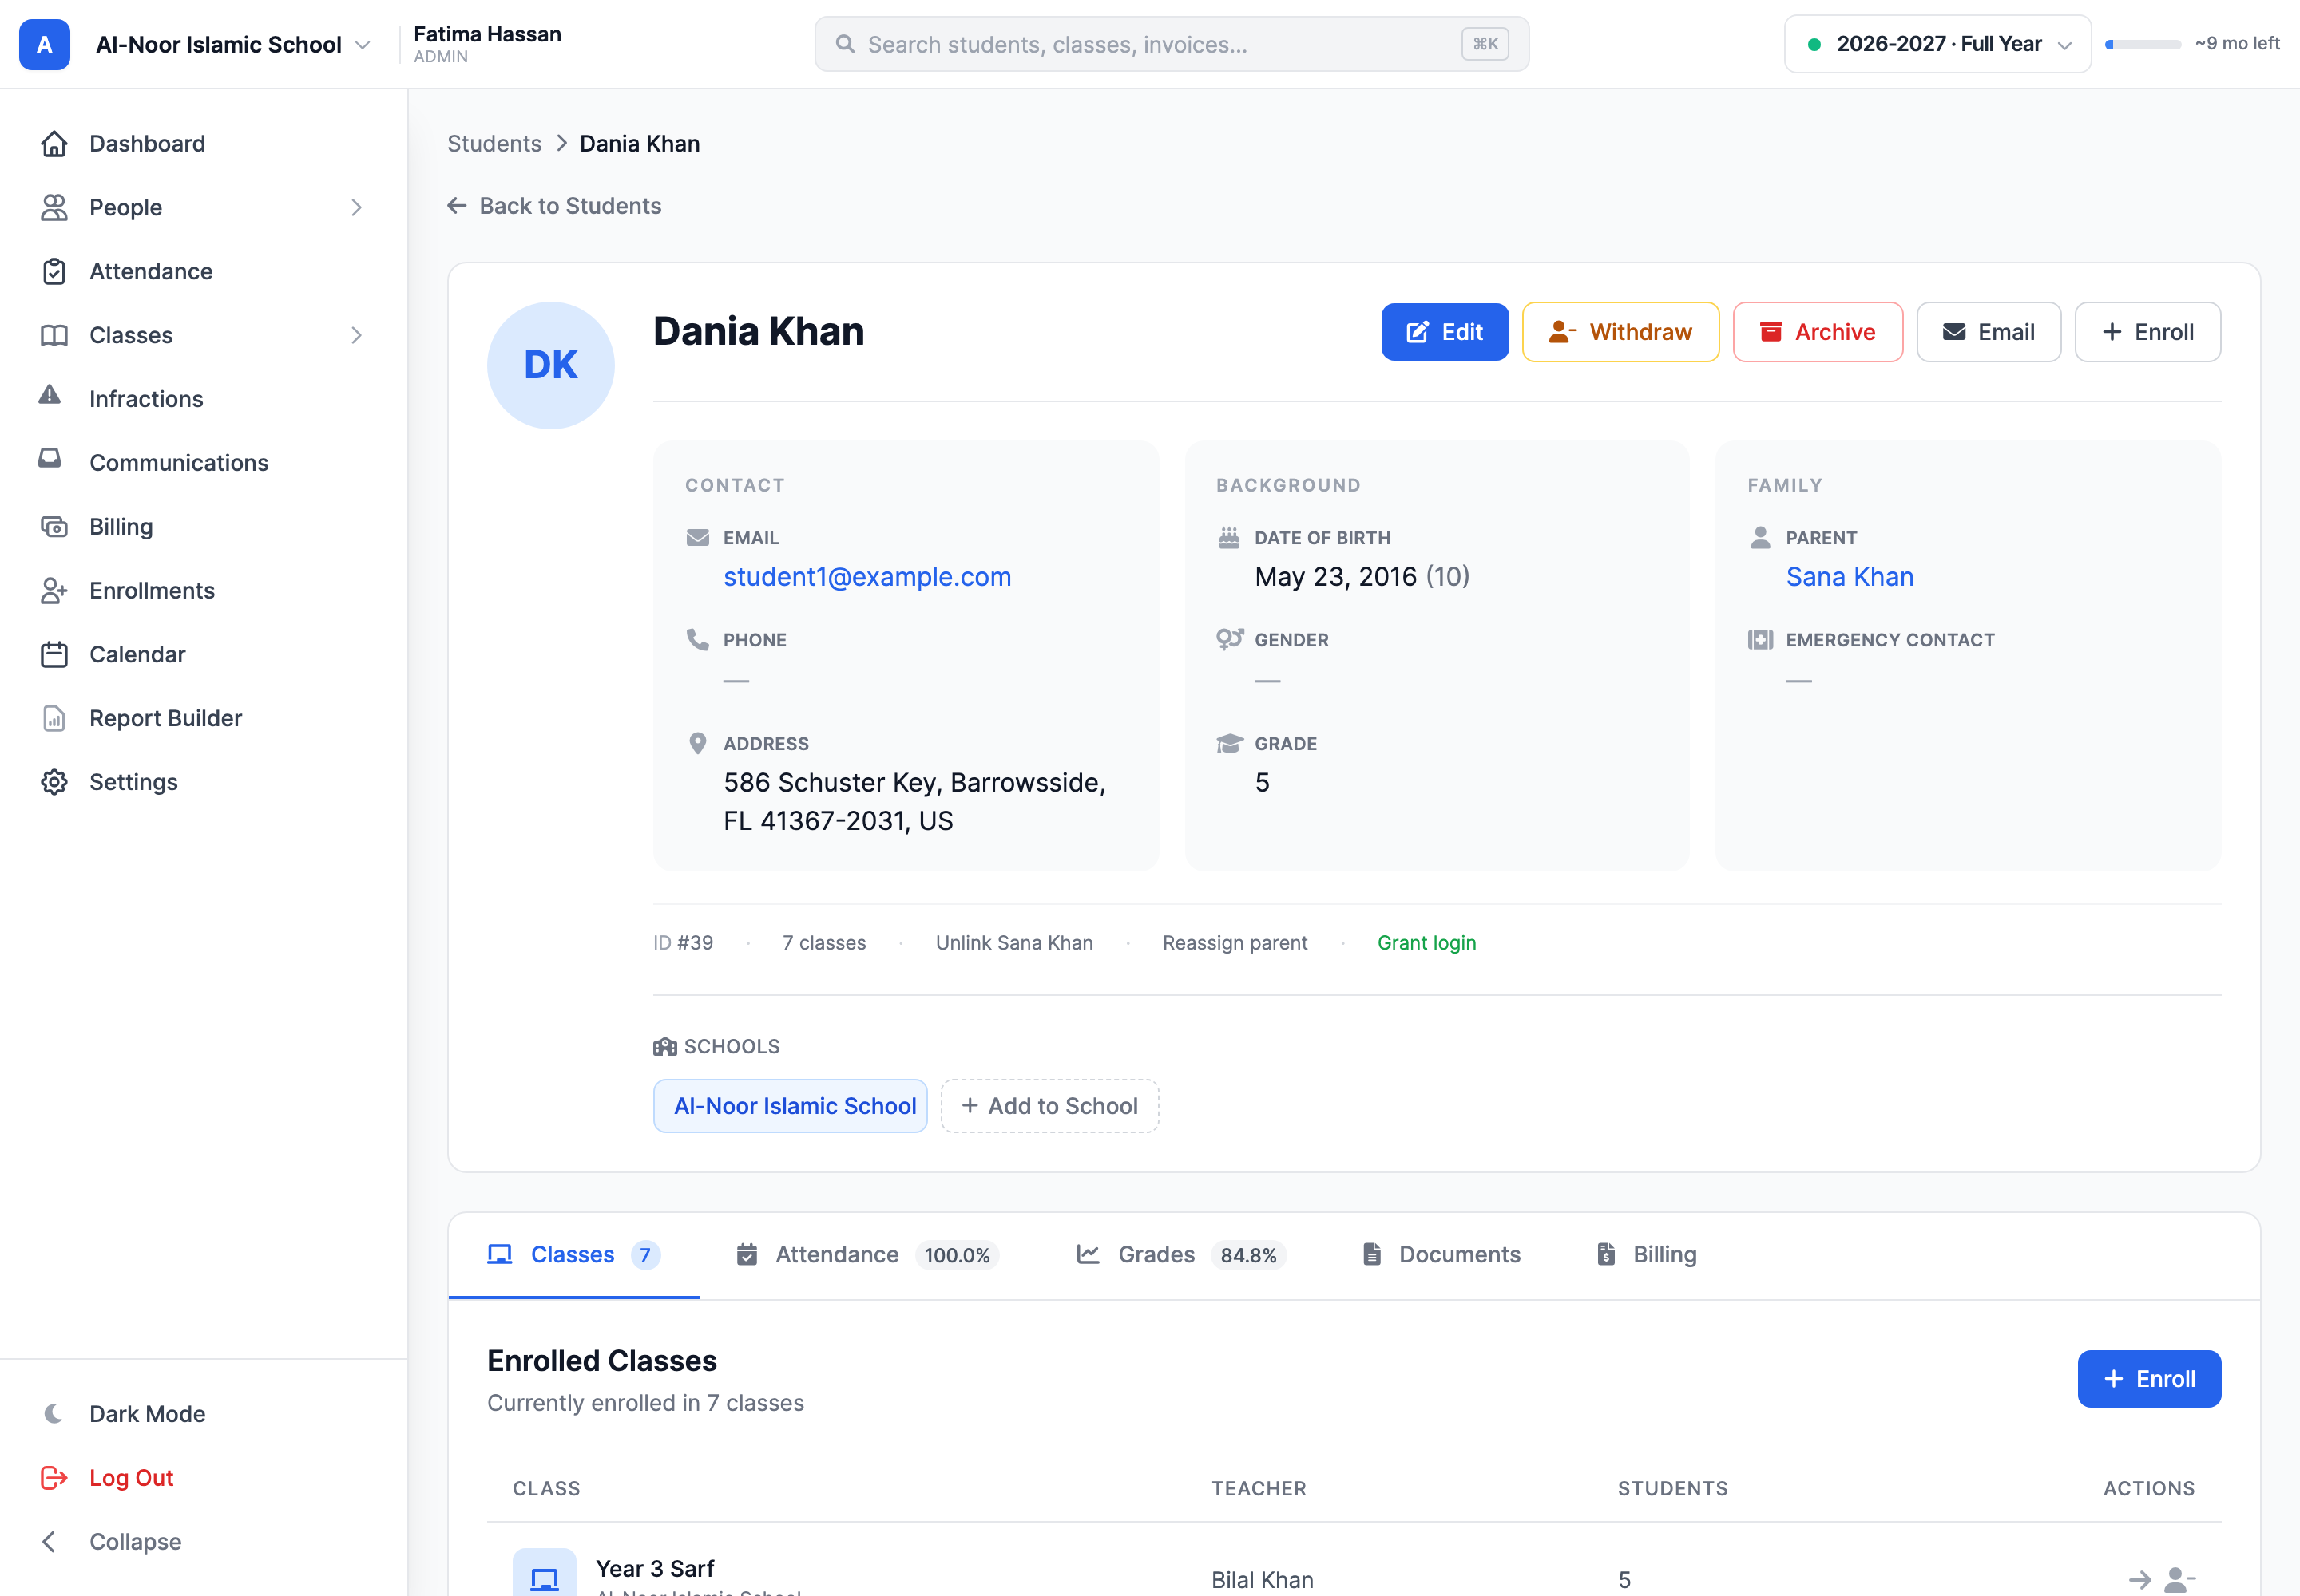Click the term progress bar
The height and width of the screenshot is (1596, 2300).
click(x=2143, y=44)
